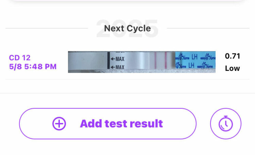Viewport: 255px width, 155px height.
Task: Tap the upper LH label on handle
Action: 191,57
